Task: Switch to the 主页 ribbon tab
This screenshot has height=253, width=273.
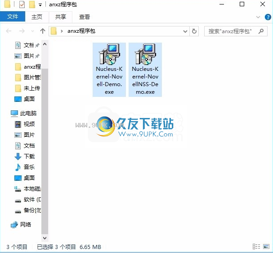Action: pyautogui.click(x=37, y=17)
